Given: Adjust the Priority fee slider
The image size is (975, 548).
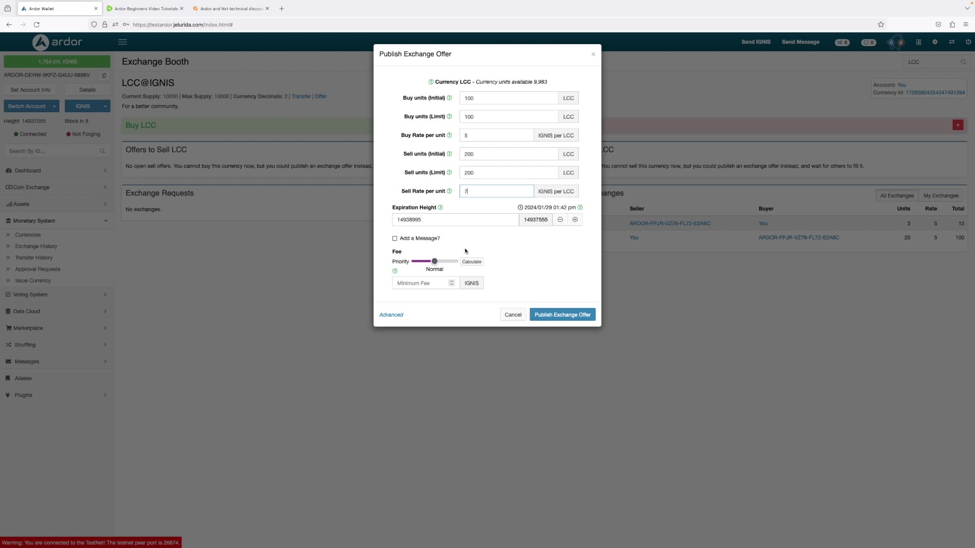Looking at the screenshot, I should [435, 261].
